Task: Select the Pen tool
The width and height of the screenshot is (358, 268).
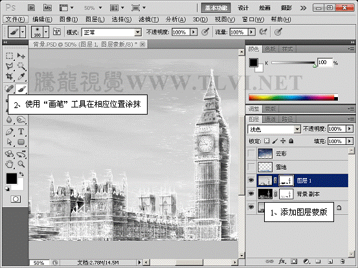Action: [9, 131]
